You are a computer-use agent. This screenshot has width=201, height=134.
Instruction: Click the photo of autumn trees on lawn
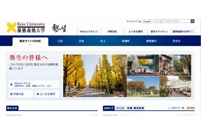click(x=143, y=87)
